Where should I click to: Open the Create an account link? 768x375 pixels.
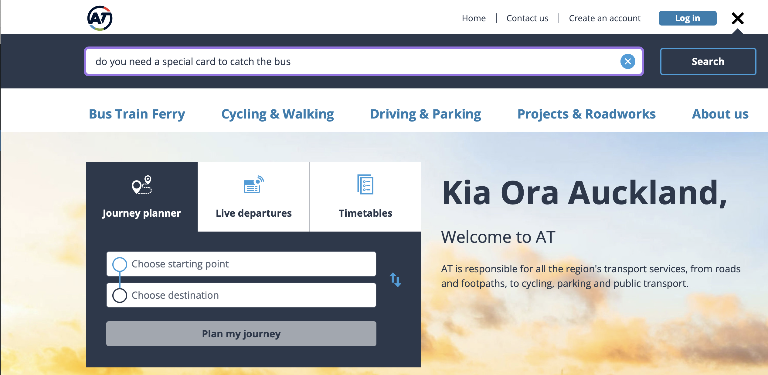(605, 18)
